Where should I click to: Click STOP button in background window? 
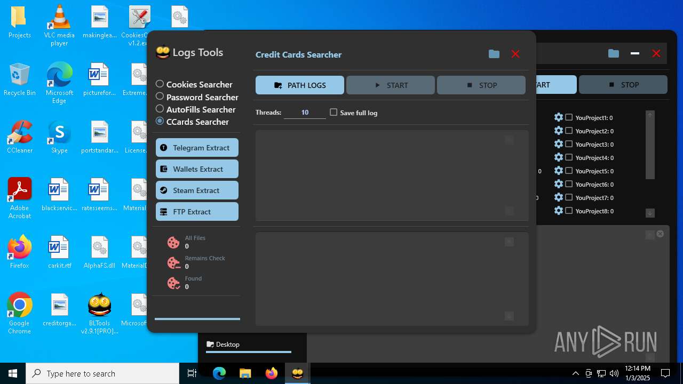tap(623, 85)
